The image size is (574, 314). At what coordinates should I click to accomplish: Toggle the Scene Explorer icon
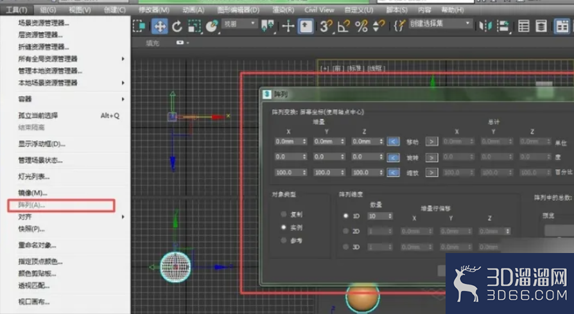tap(523, 26)
